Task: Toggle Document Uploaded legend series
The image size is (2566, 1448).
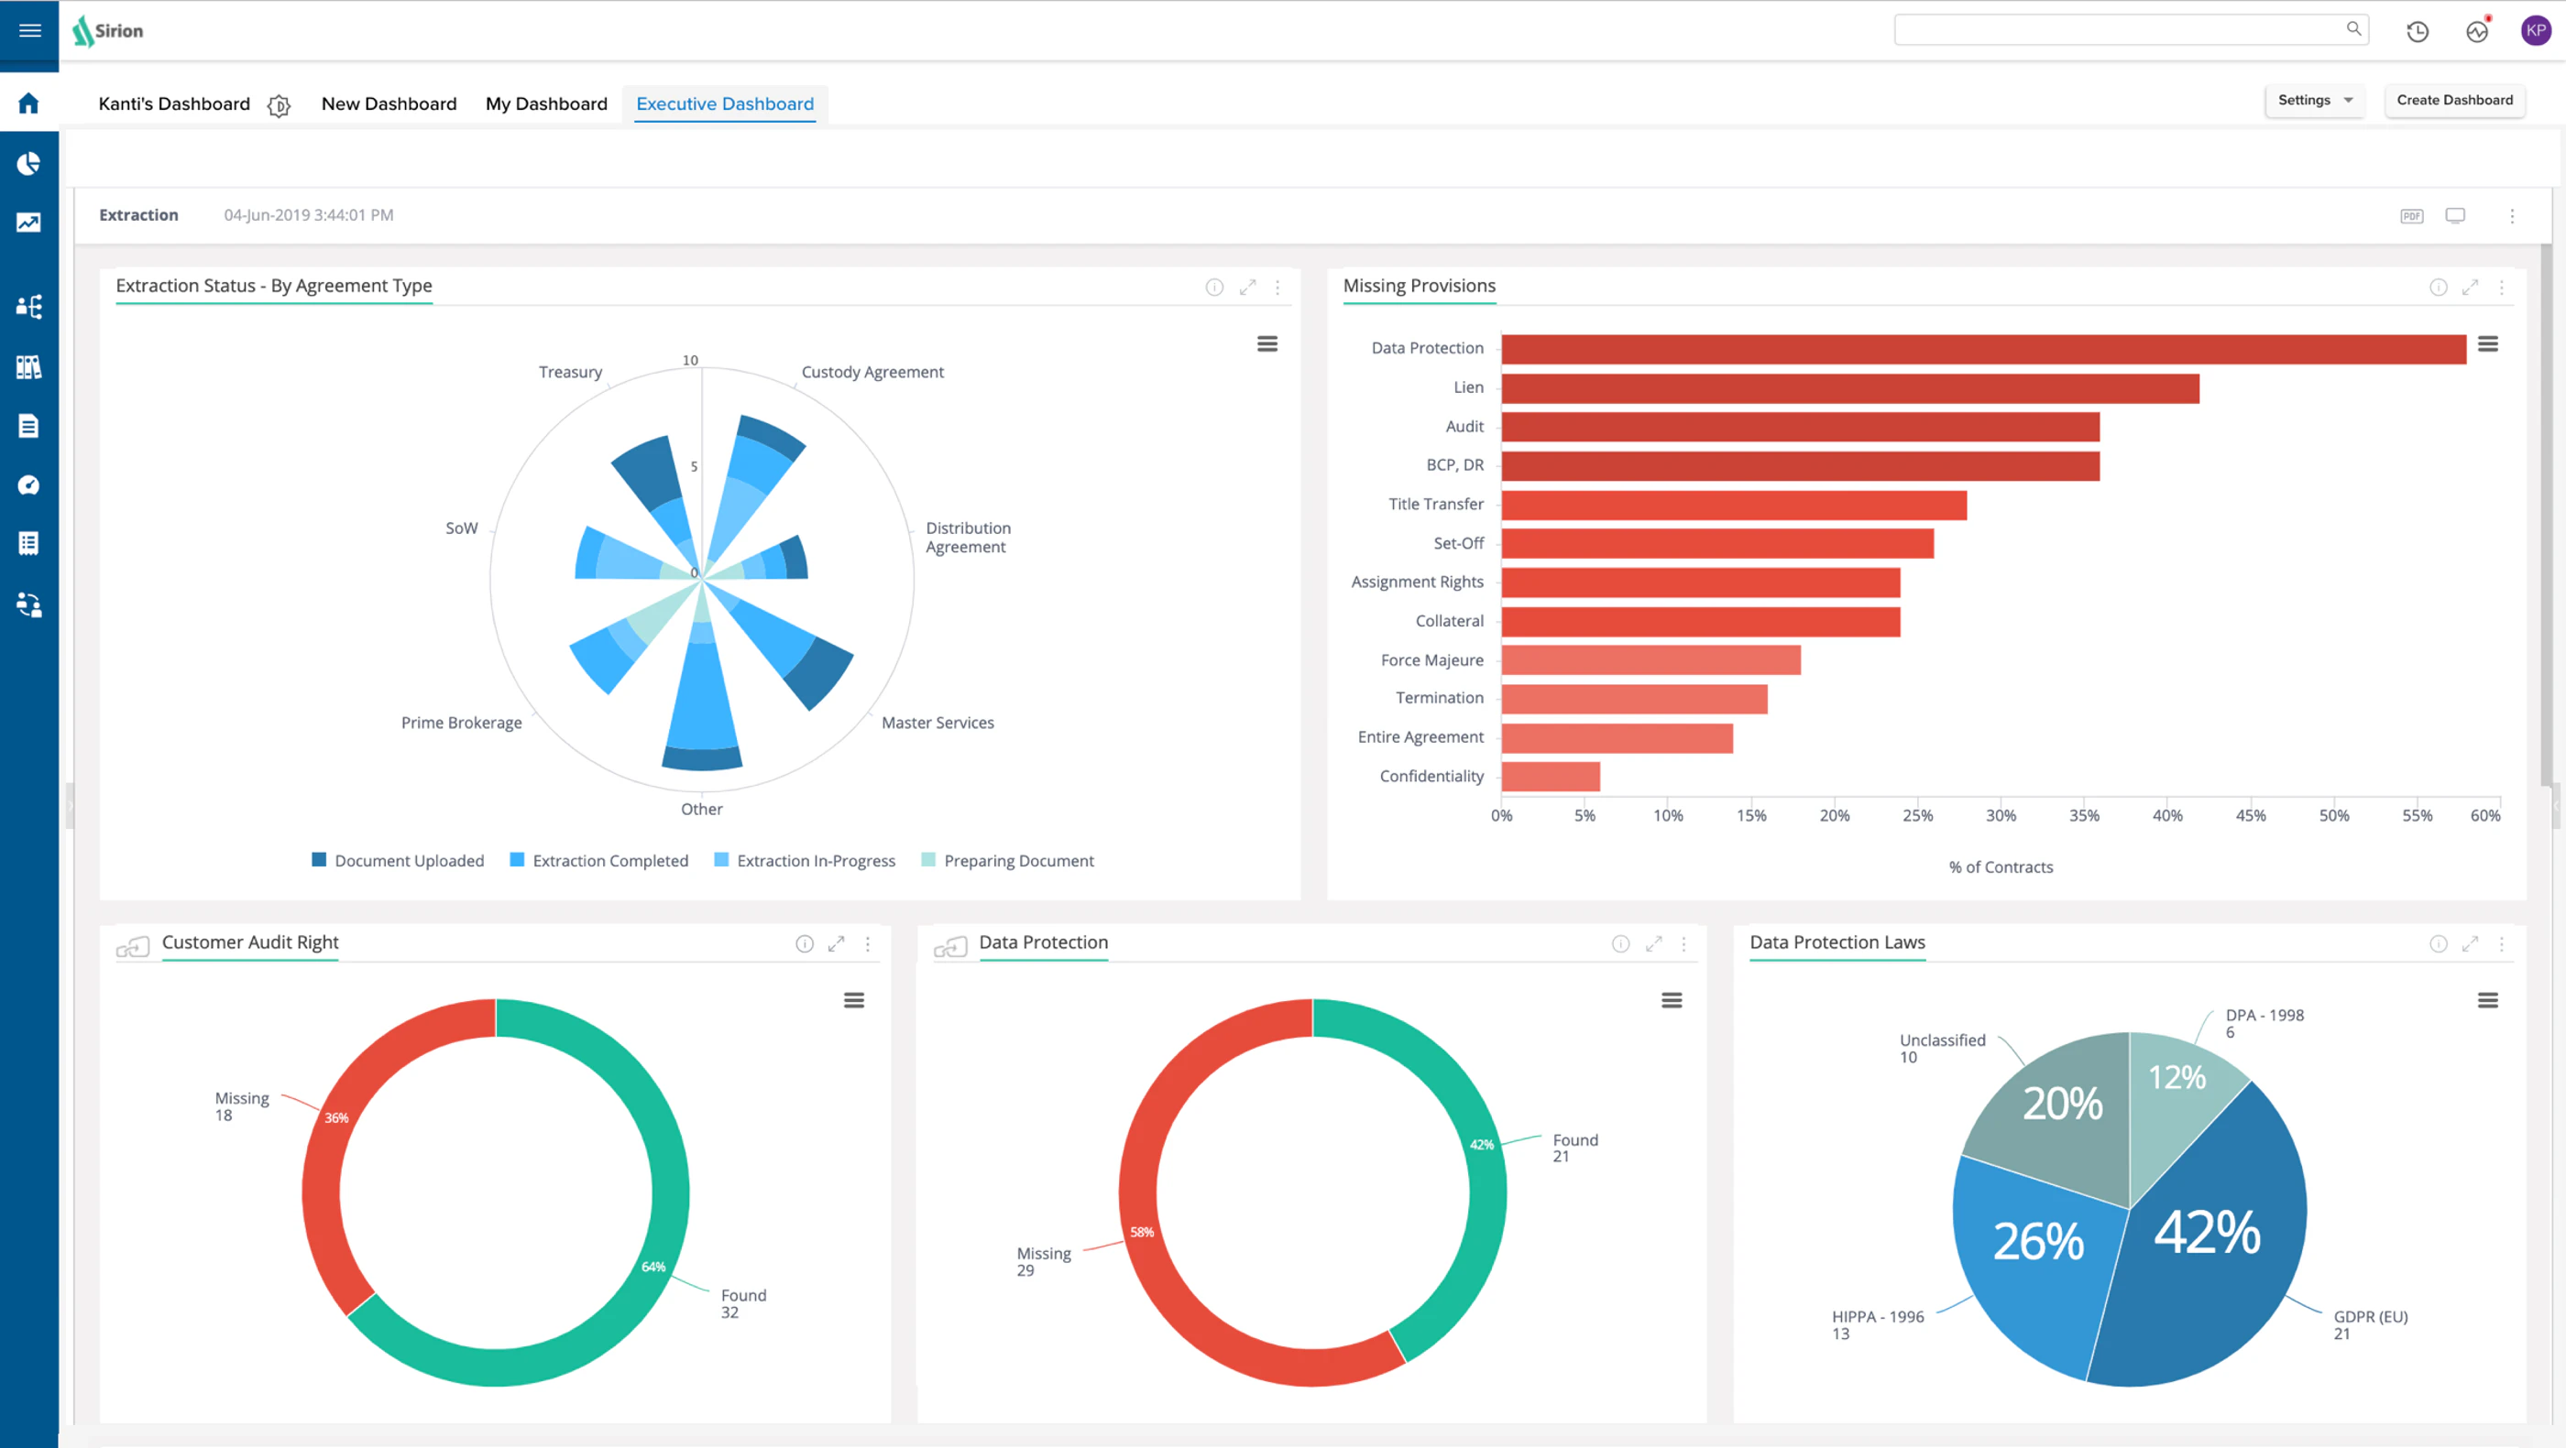Action: click(399, 861)
